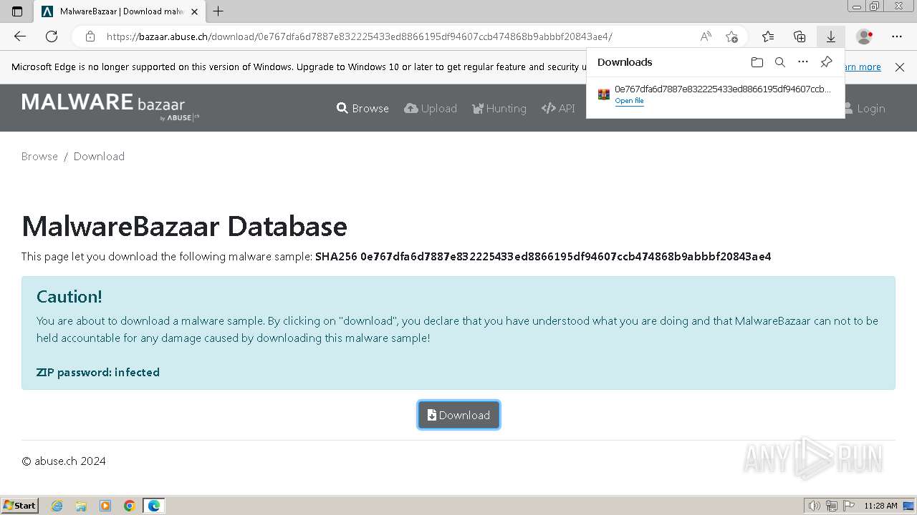
Task: Open tab actions menu icon
Action: [x=17, y=11]
